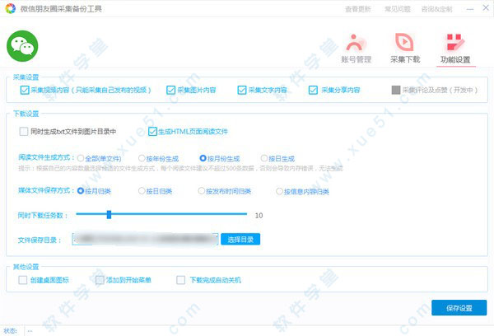Click the 阅读文件生成方式 label

(x=46, y=157)
